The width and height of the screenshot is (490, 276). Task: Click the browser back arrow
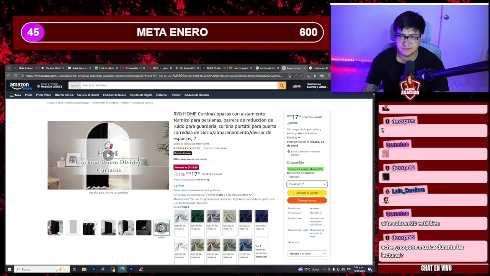[9, 76]
